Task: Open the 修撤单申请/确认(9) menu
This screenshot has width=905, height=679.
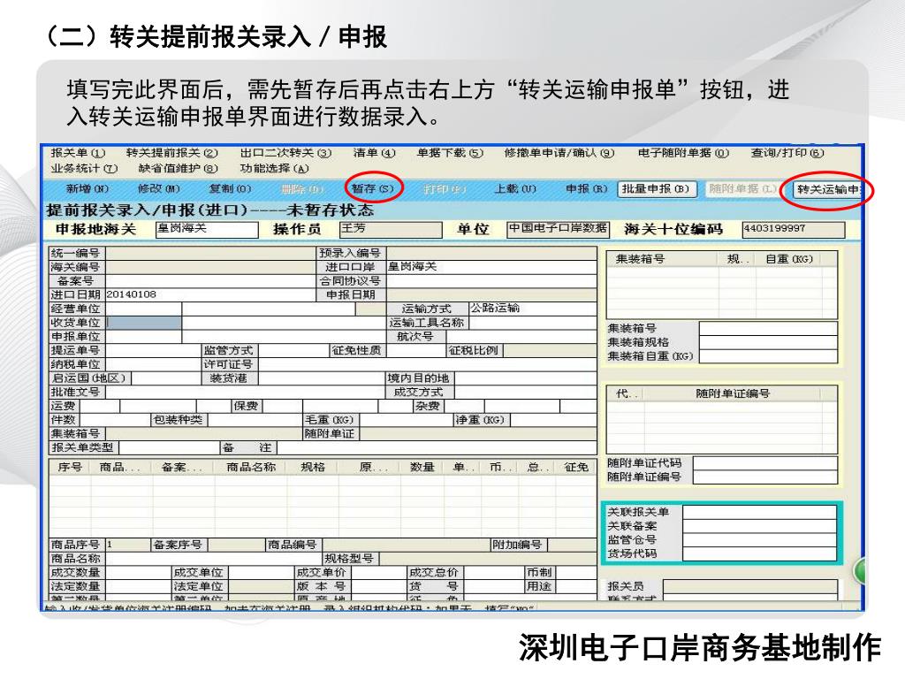Action: click(x=559, y=153)
